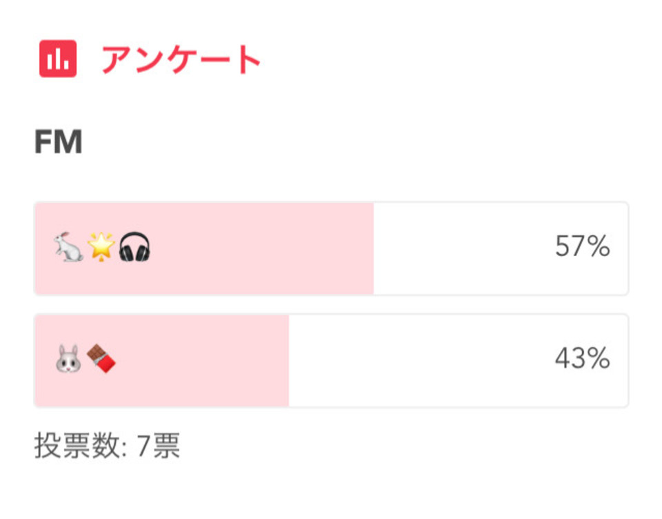Click the アンケート heading text
This screenshot has width=662, height=519.
[181, 59]
